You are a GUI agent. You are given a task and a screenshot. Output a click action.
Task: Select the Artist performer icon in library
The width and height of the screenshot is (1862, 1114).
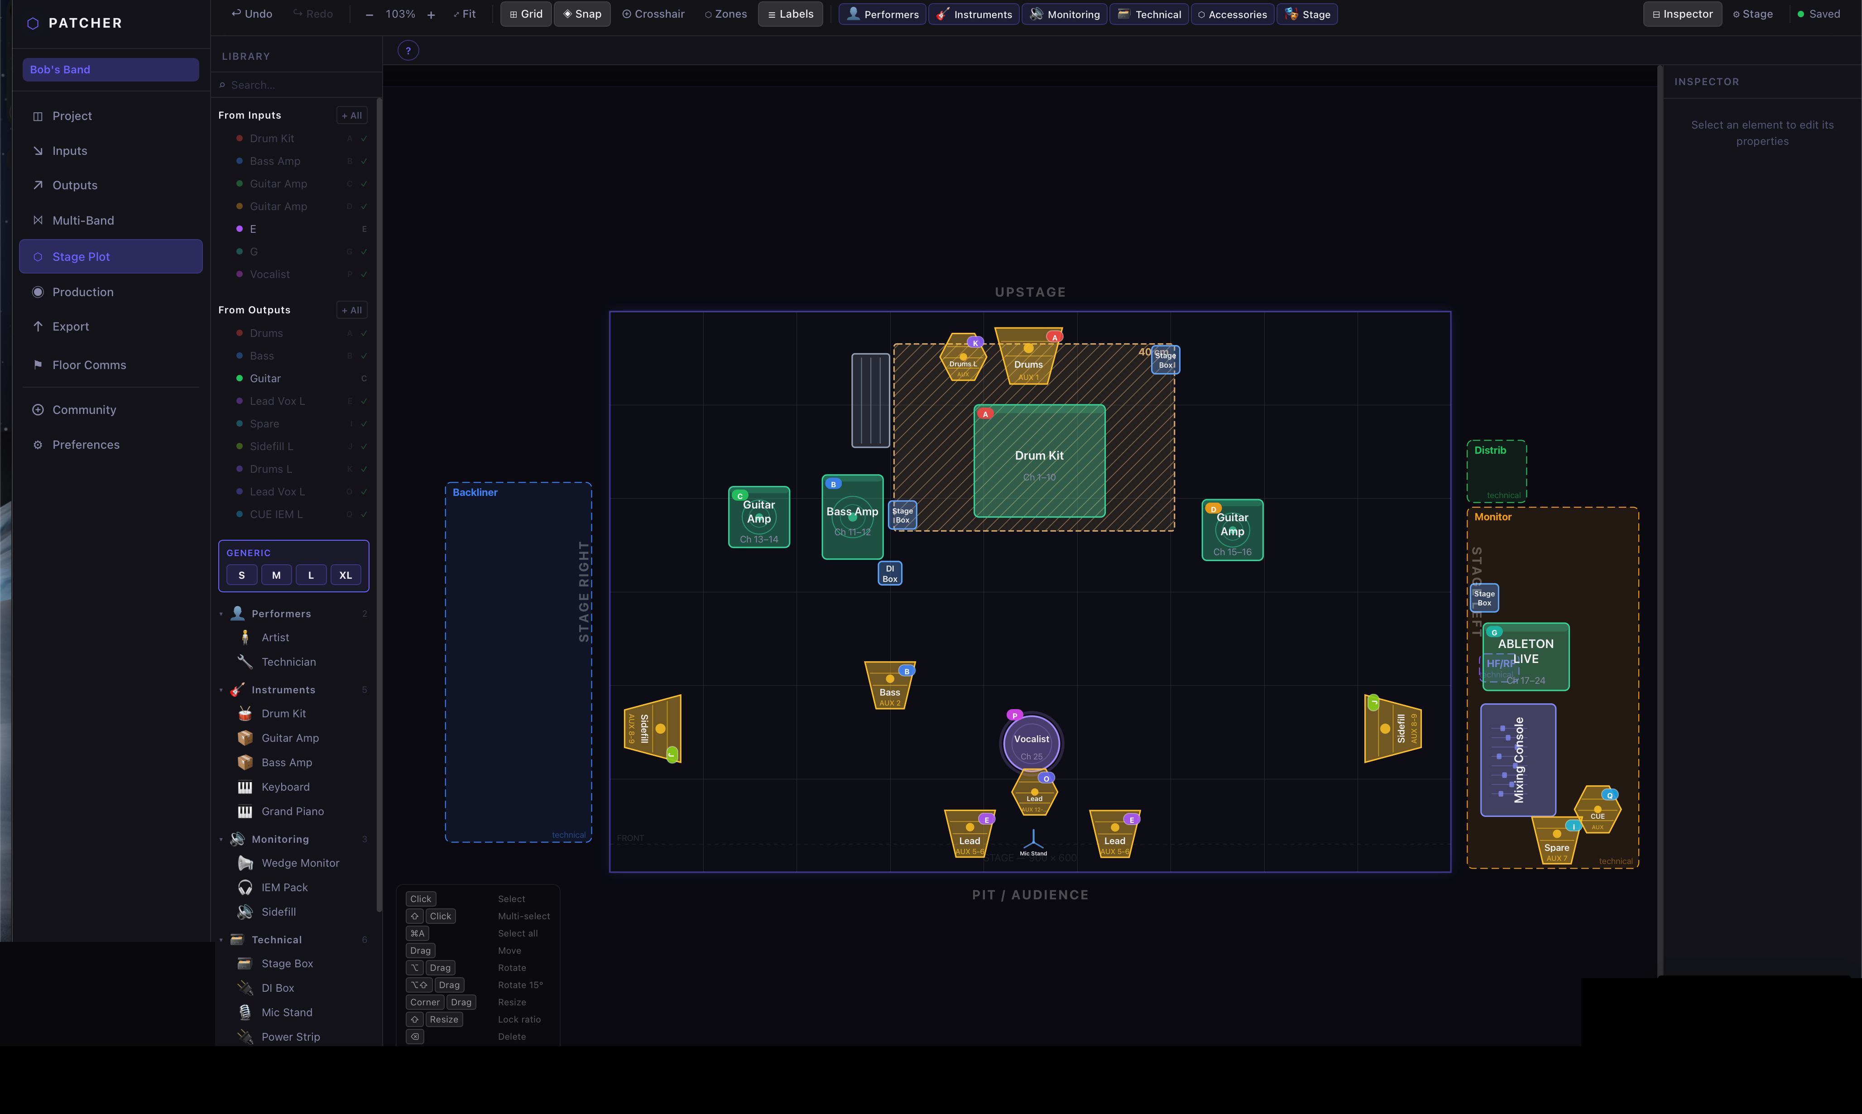pos(245,637)
